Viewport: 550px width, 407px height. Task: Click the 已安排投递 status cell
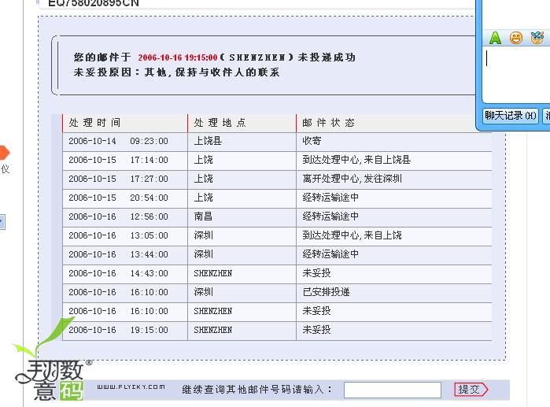tap(326, 292)
